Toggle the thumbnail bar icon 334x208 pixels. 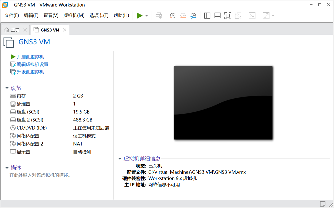tap(217, 15)
